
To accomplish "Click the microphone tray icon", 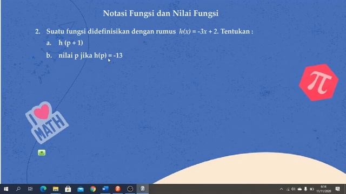I will [305, 189].
